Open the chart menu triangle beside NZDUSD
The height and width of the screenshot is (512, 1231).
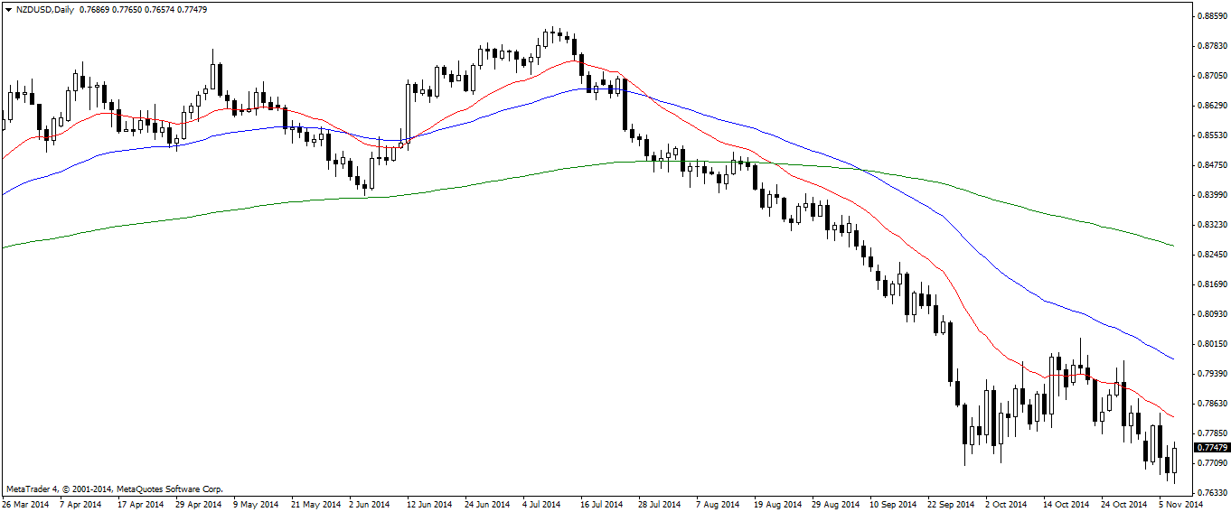pyautogui.click(x=7, y=10)
